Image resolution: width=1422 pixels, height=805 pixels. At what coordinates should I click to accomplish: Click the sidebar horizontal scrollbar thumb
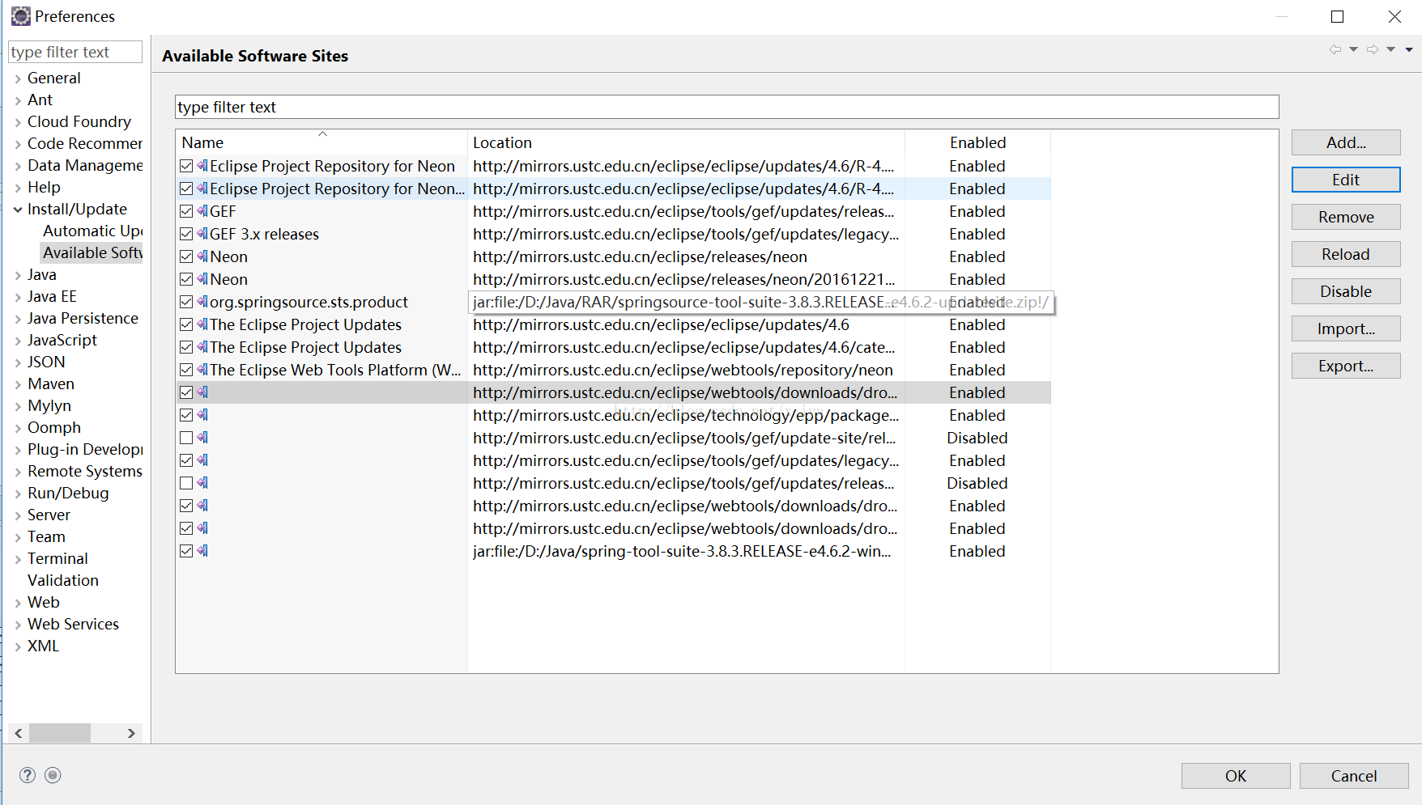pyautogui.click(x=60, y=733)
